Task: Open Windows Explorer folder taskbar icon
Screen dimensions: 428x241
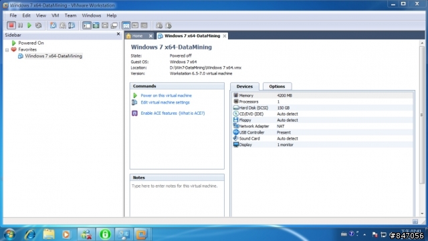Action: coord(49,234)
